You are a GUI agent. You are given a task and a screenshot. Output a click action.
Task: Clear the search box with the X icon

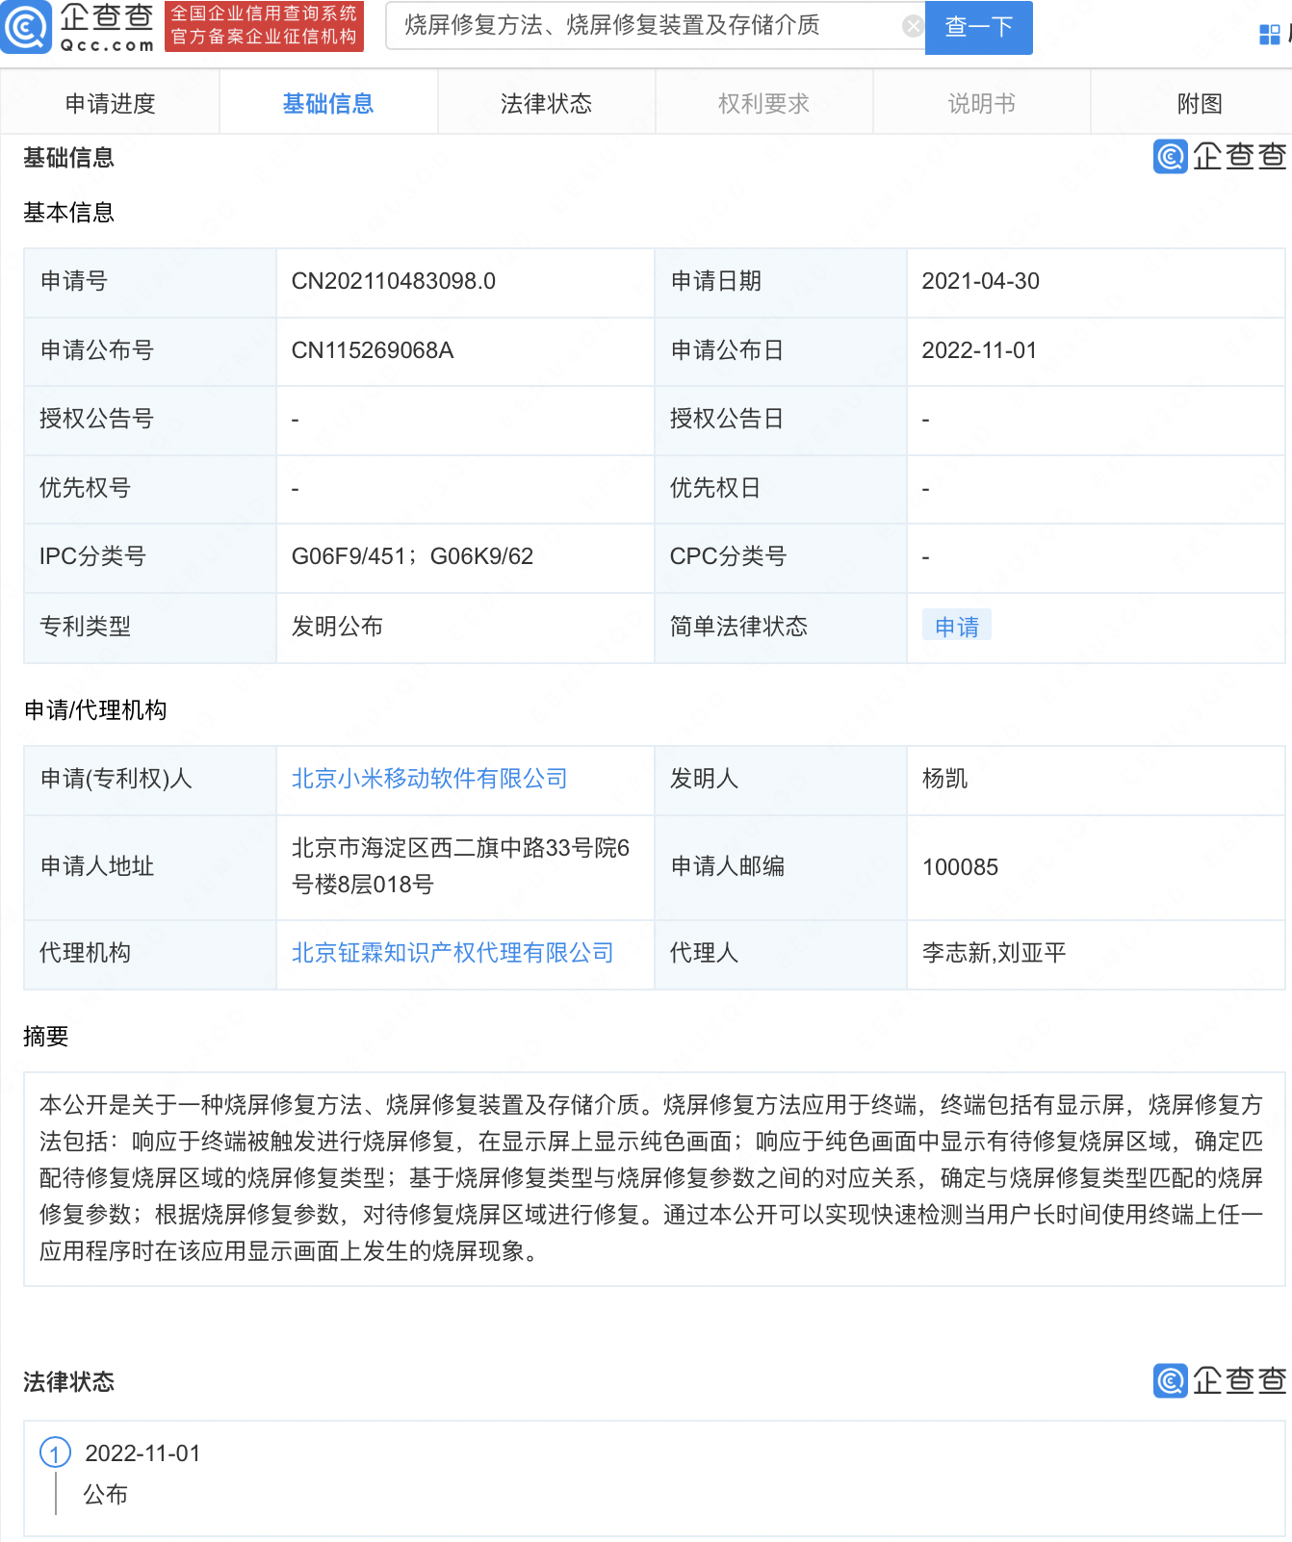click(x=913, y=26)
